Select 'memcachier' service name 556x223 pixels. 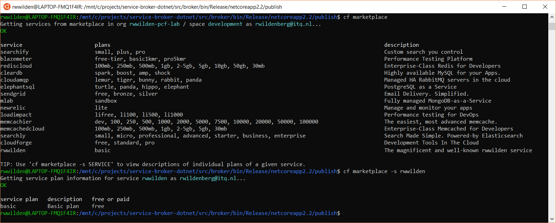(x=16, y=122)
